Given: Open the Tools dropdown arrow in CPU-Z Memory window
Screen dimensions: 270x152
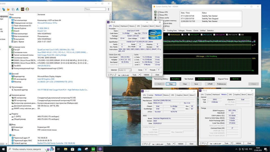Looking at the screenshot, I should [x=231, y=143].
